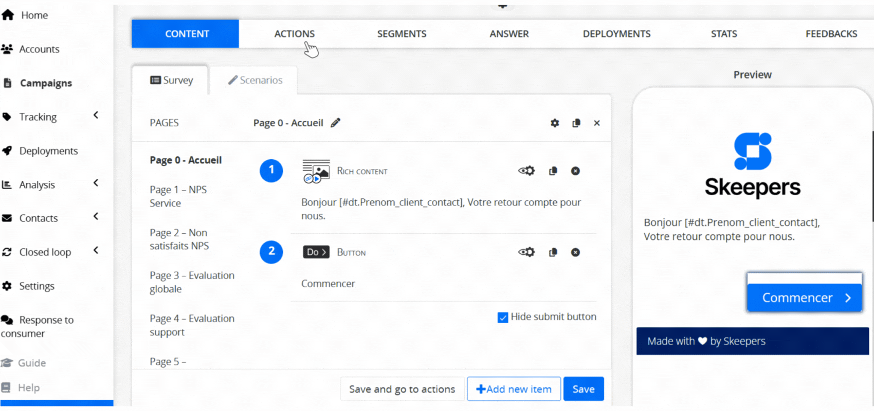Toggle visibility settings for Rich Content item
Screen dimensions: 874x411
tap(526, 171)
